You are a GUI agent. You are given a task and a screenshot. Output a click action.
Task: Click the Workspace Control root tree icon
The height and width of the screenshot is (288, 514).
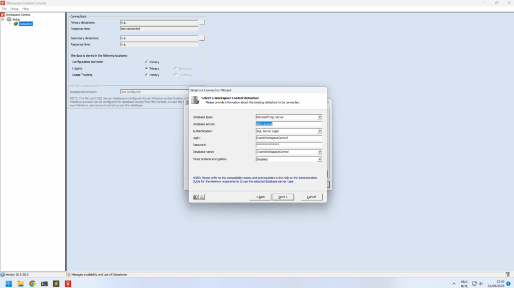(3, 15)
